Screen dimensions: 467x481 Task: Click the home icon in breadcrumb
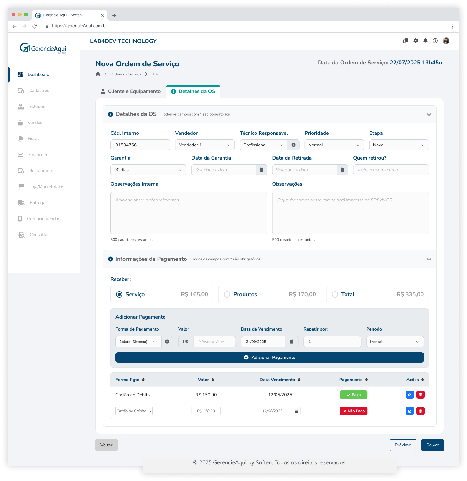(x=98, y=74)
